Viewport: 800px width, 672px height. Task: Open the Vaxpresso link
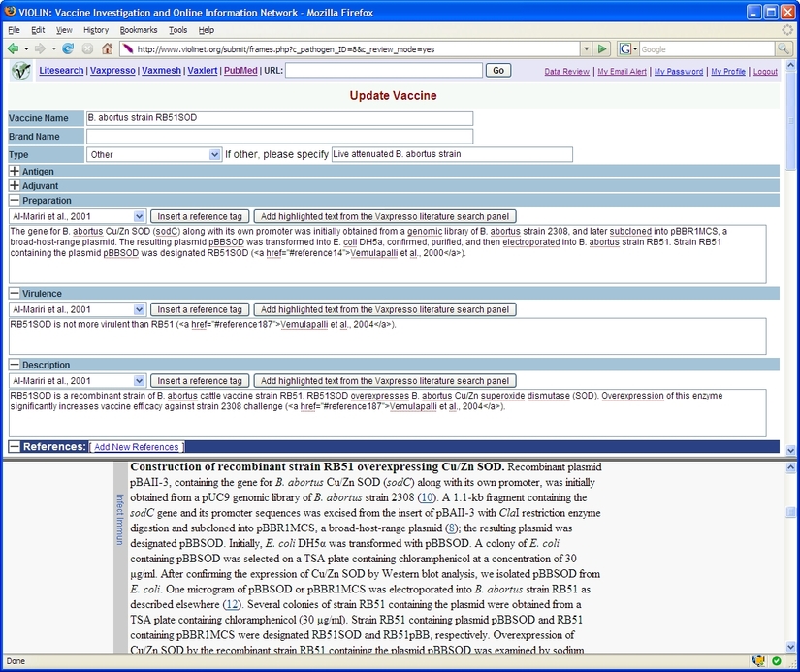[x=112, y=71]
